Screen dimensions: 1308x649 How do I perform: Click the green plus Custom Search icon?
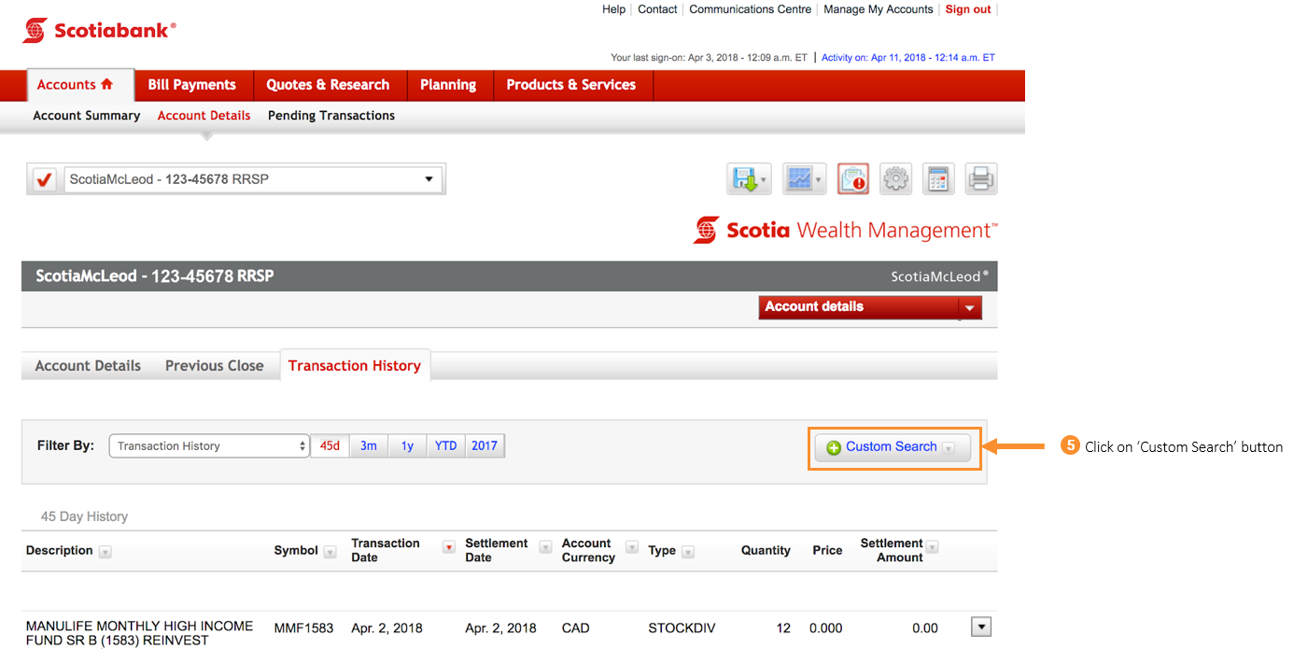click(834, 447)
